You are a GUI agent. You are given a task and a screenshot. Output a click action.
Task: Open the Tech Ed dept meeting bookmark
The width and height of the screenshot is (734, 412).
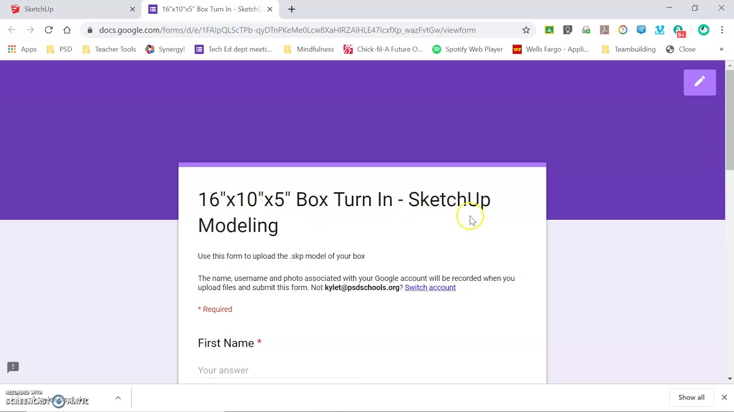tap(233, 49)
